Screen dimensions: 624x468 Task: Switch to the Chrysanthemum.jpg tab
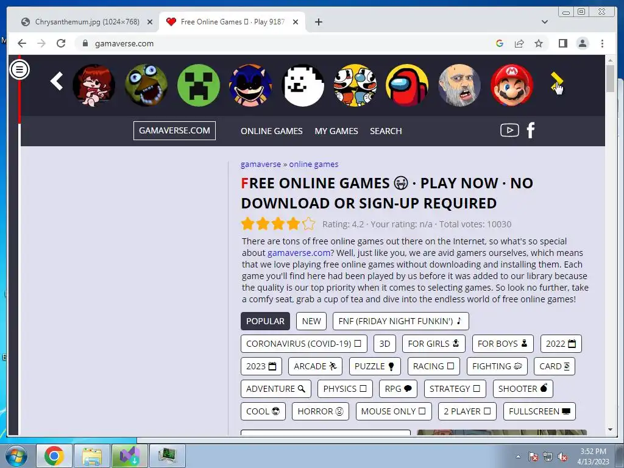coord(87,22)
